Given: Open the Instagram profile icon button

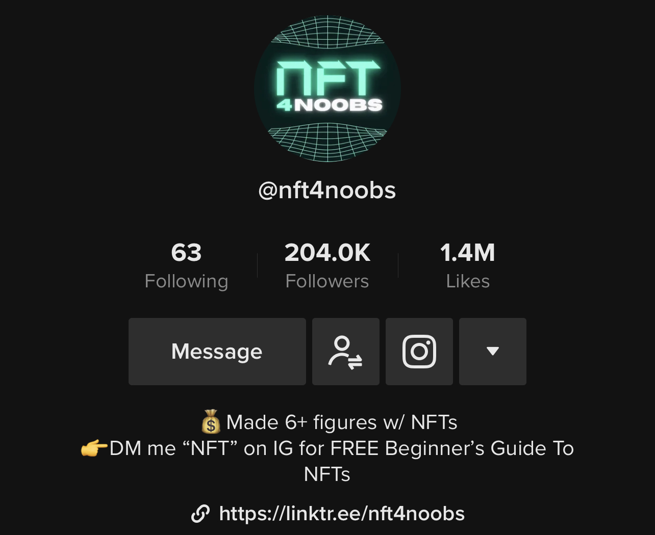Looking at the screenshot, I should click(419, 352).
